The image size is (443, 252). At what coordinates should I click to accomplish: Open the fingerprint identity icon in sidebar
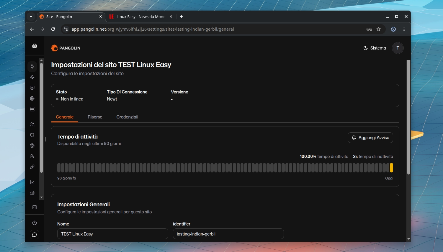click(32, 146)
